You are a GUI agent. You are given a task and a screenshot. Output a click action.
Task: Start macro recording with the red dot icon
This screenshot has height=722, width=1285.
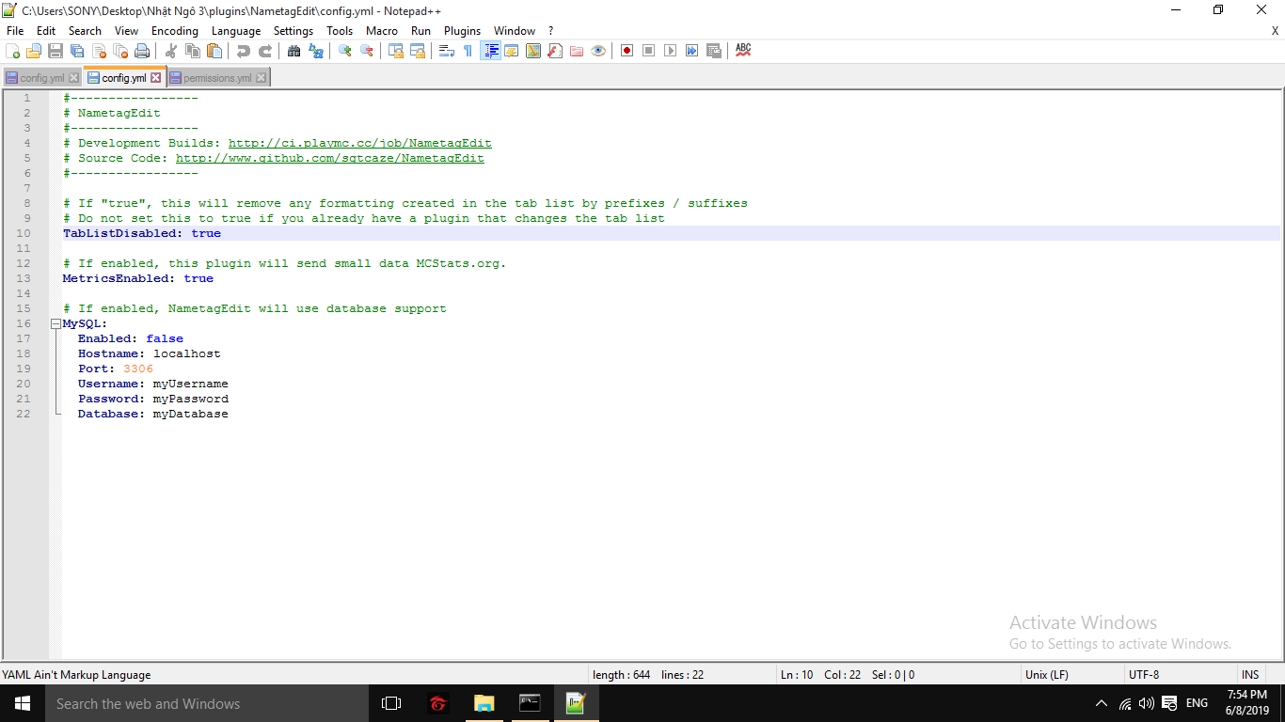tap(627, 51)
